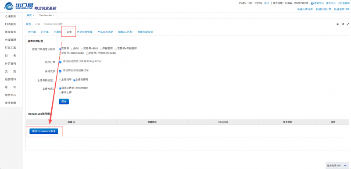Click the 新建直发订单 link
This screenshot has height=169, width=351.
342,9
